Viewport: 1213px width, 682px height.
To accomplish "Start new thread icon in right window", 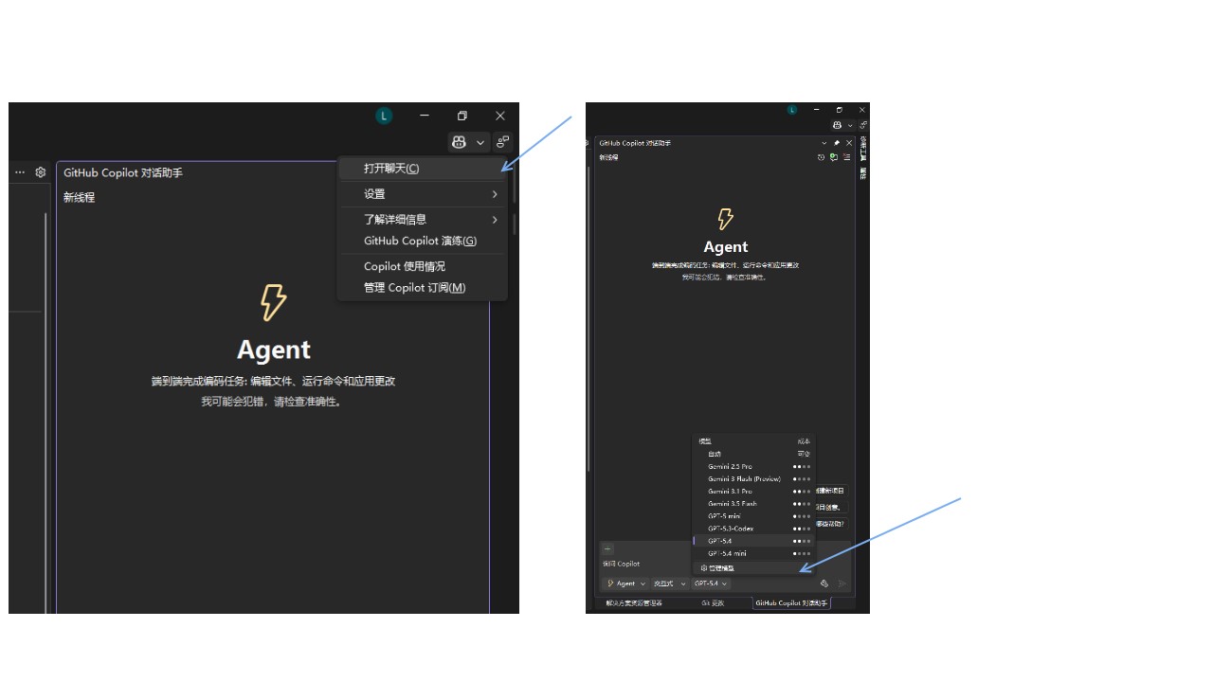I will [834, 157].
